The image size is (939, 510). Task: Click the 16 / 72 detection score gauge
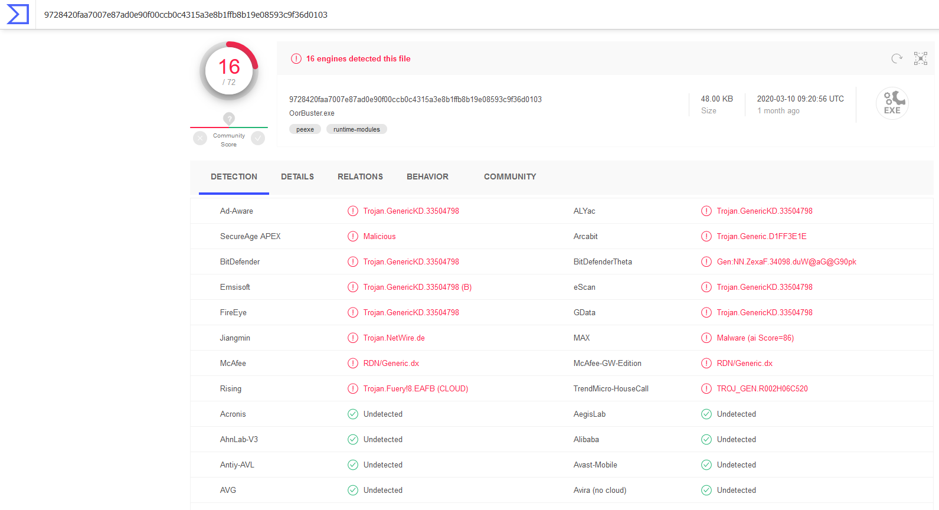click(x=229, y=71)
